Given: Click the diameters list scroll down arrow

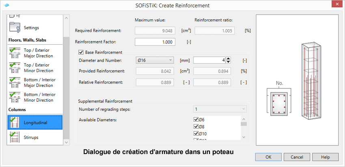Looking at the screenshot, I should pyautogui.click(x=244, y=137).
